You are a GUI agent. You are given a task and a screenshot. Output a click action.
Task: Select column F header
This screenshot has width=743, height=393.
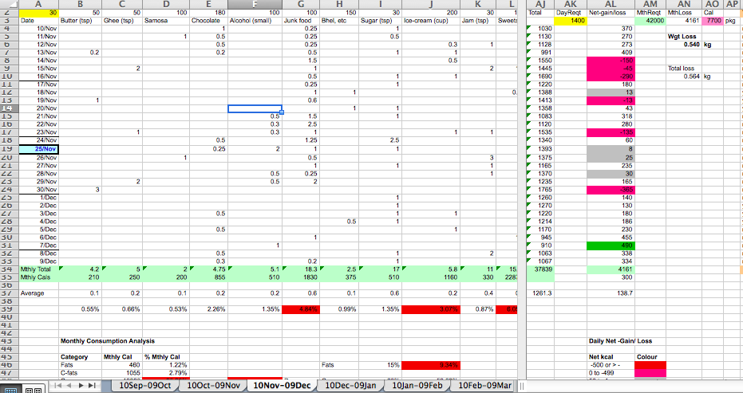(x=255, y=5)
